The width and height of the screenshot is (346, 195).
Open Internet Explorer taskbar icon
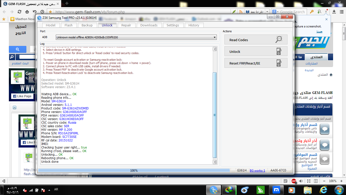(x=323, y=190)
